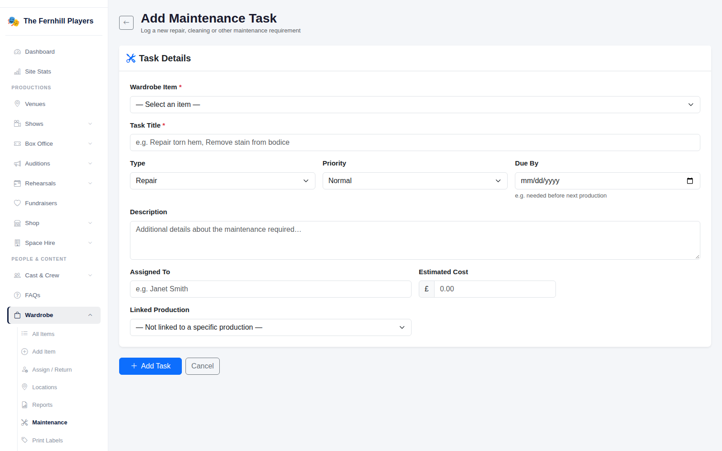Click the All Items list icon

tap(24, 334)
